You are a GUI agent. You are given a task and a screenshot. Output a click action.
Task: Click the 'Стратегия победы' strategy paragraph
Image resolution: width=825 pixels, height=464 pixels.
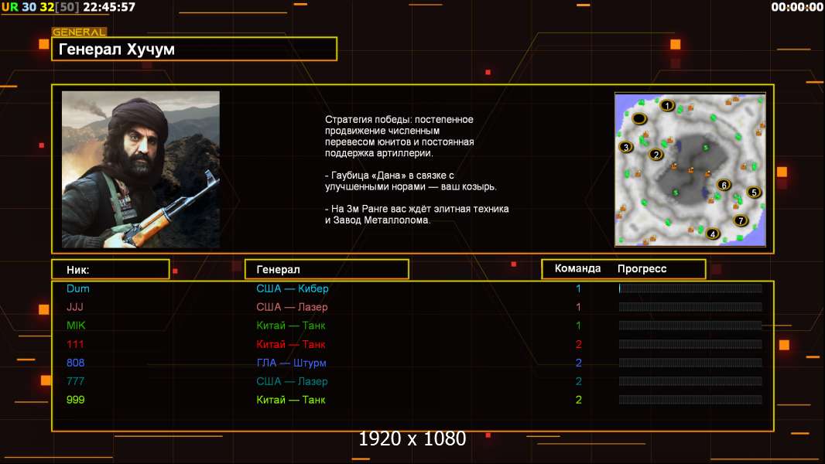(399, 136)
